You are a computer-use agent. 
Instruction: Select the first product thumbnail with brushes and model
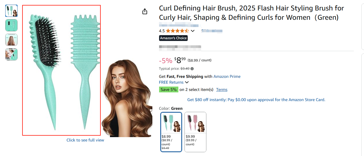11,11
